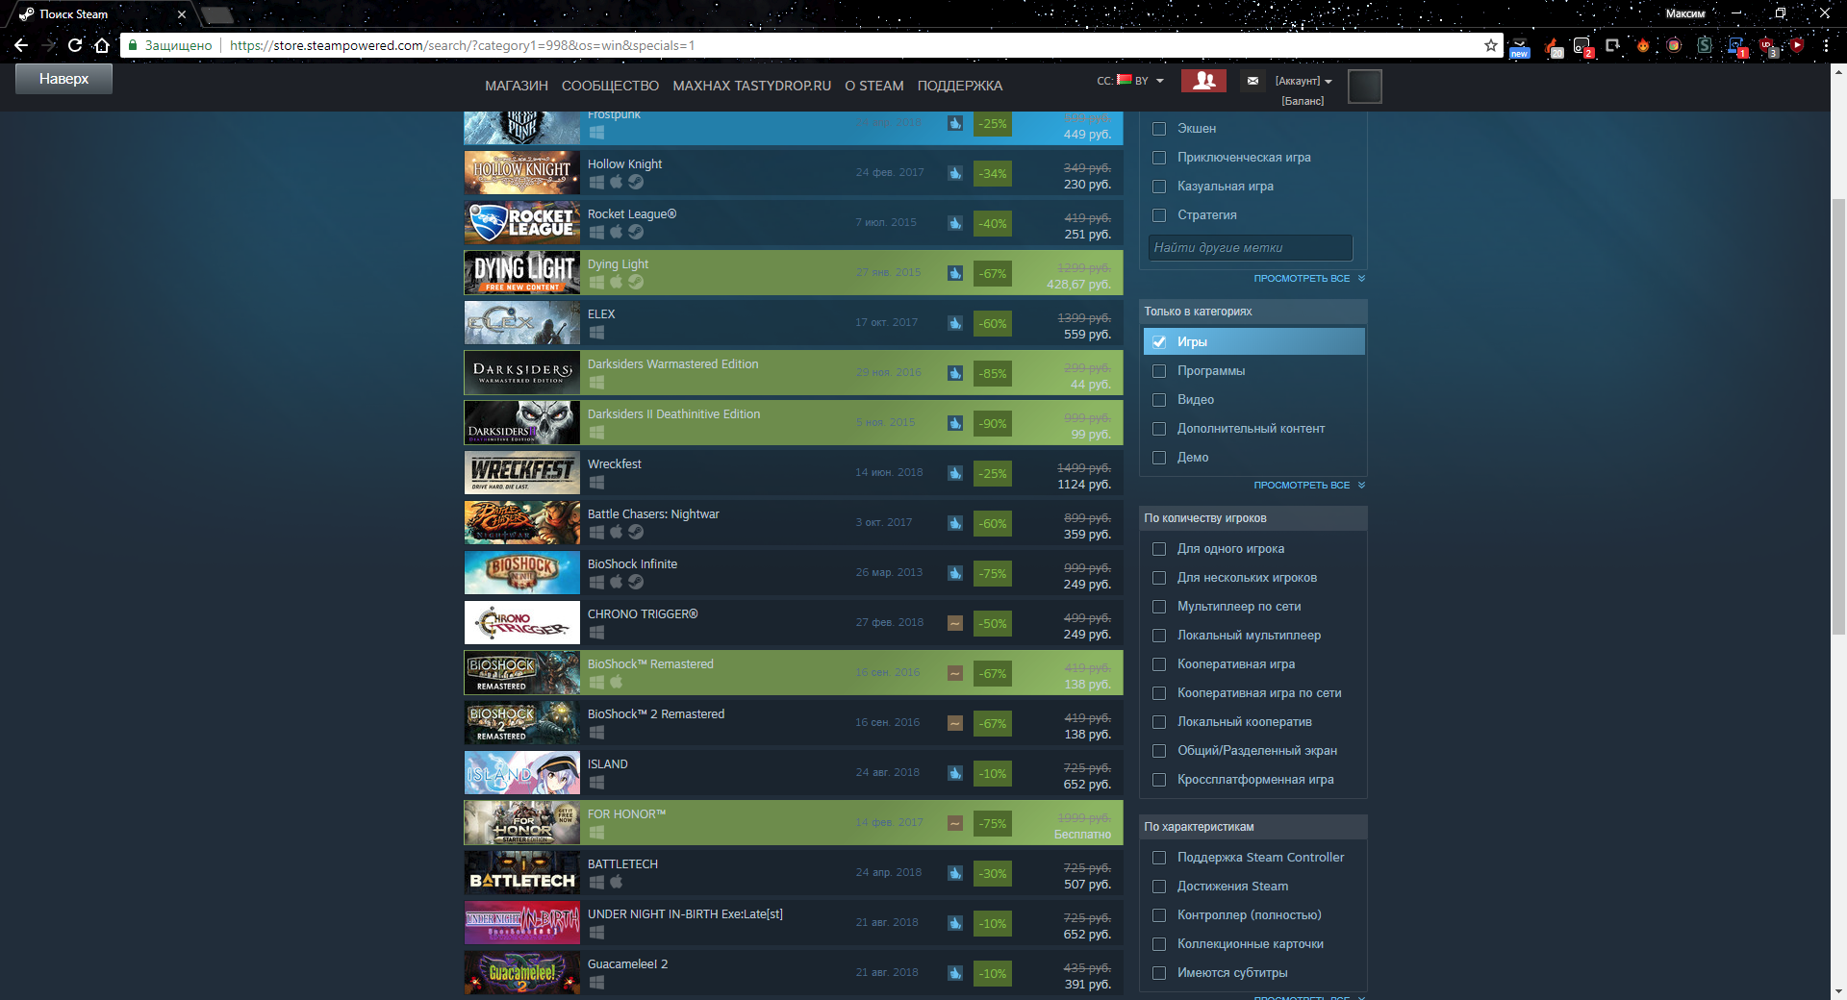Open the СООБЩЕСТВО menu

pos(610,86)
